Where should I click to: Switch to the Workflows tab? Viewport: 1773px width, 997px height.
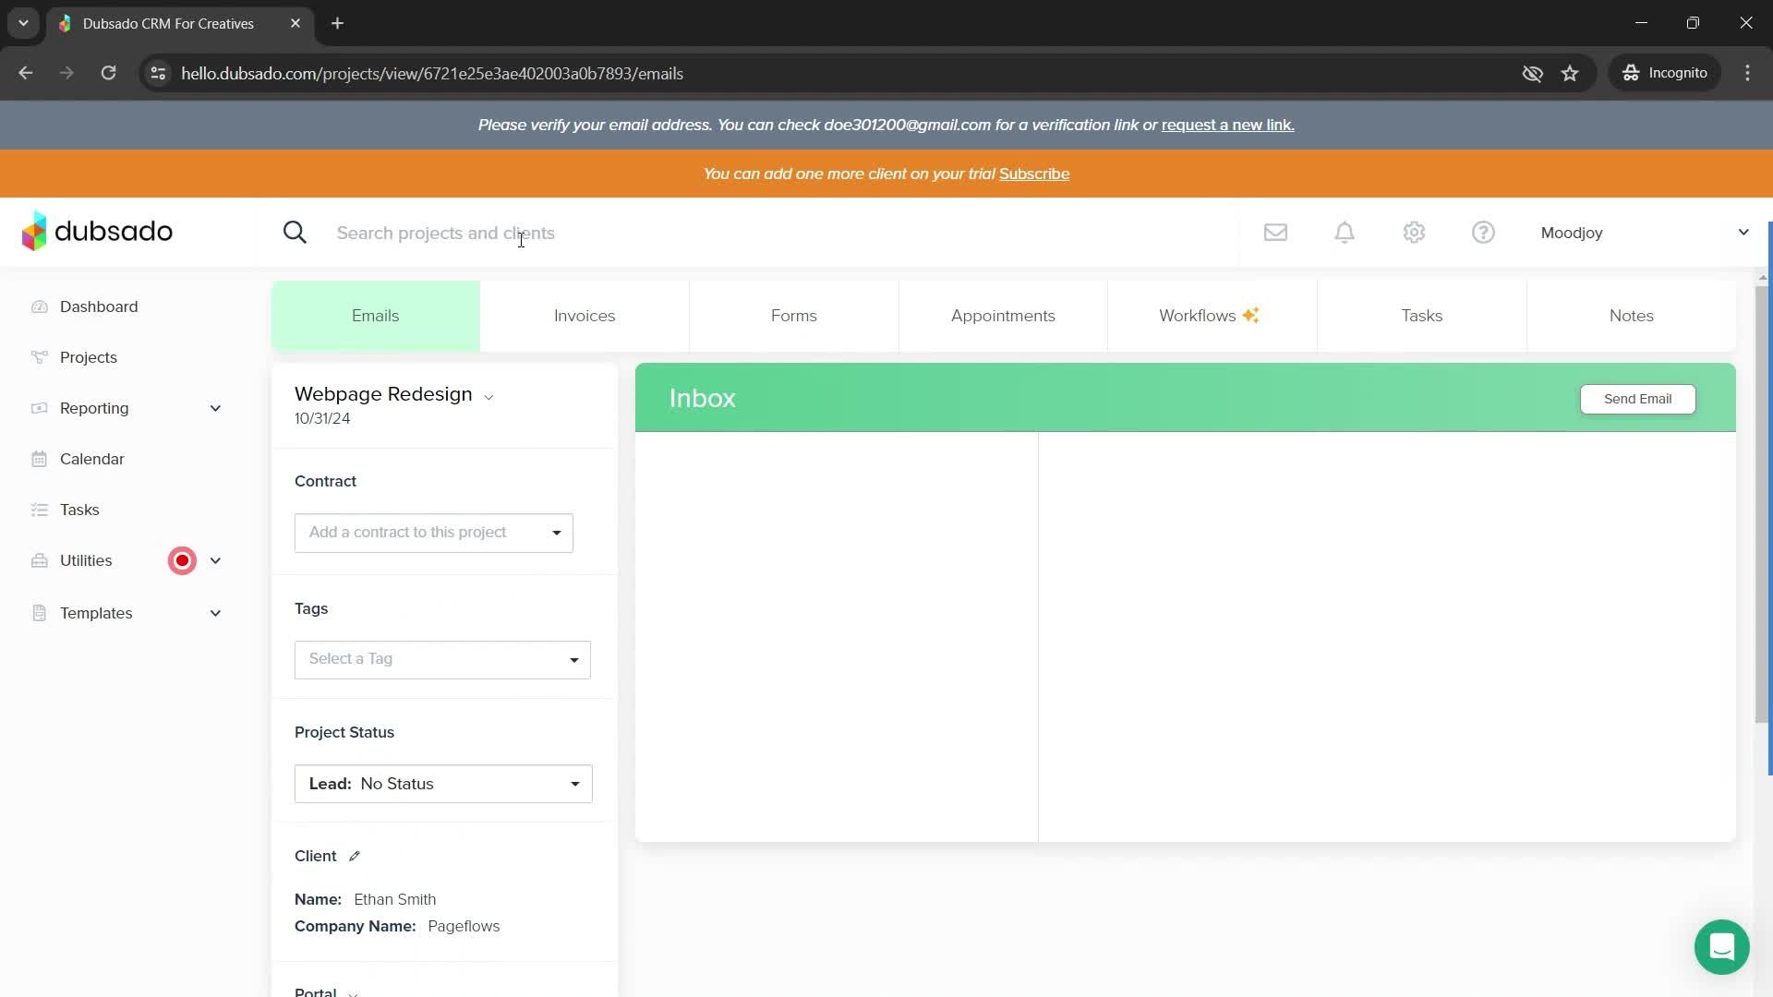1212,316
